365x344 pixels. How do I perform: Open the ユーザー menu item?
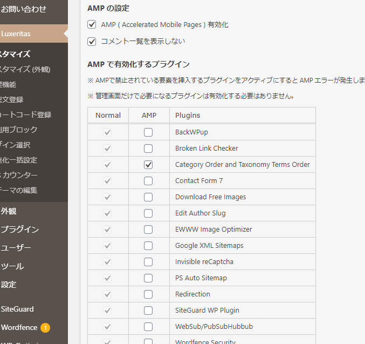click(16, 248)
